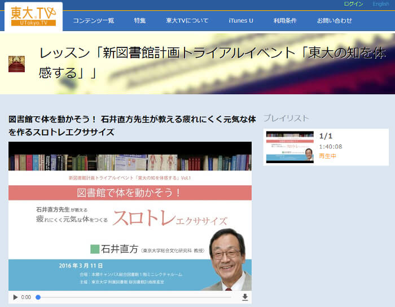
Task: Click the 再生中 playlist status text
Action: click(x=327, y=156)
